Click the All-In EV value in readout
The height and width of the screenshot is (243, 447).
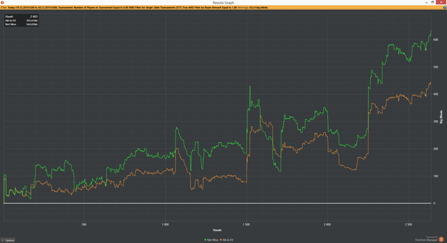[32, 20]
